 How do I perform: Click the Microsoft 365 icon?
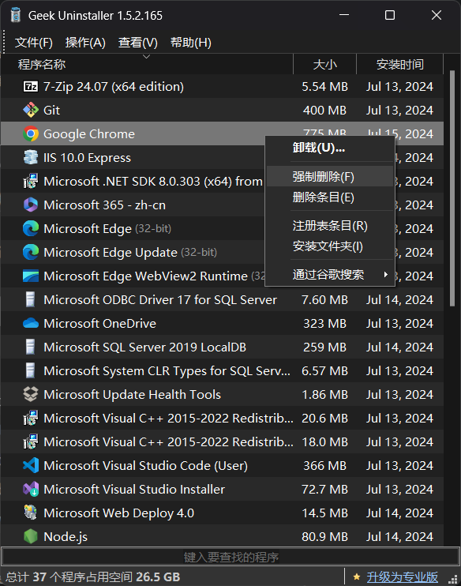tap(31, 205)
